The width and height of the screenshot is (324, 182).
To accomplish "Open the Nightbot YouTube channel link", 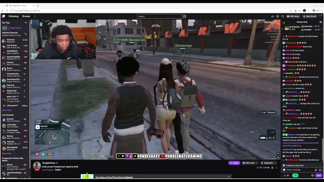I will coord(301,144).
